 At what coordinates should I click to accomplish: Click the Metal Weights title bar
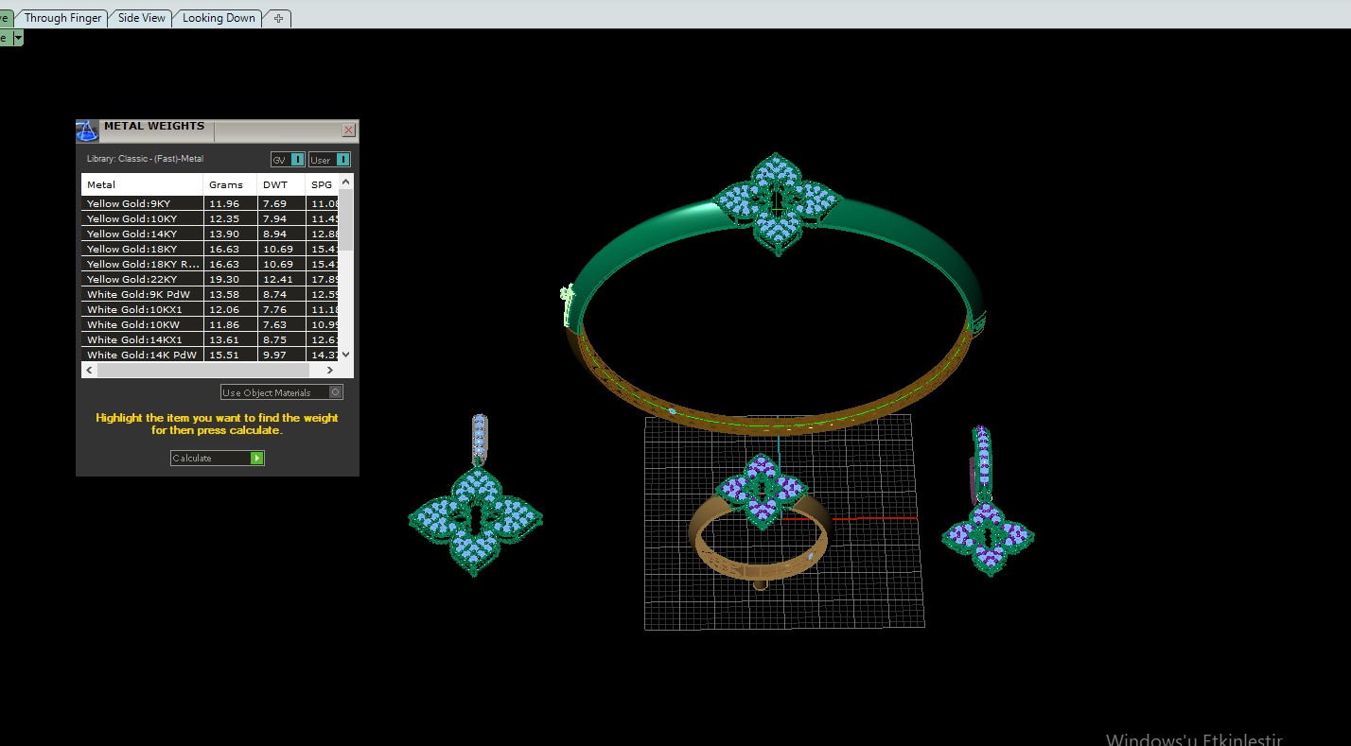[219, 130]
